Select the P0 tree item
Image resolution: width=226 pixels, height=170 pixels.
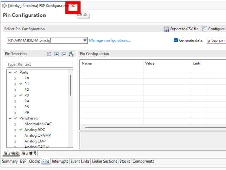(x=27, y=78)
